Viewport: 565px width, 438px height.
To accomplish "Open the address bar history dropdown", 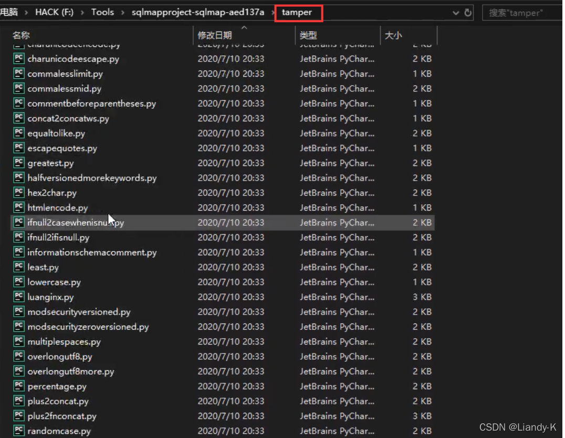I will click(x=456, y=13).
